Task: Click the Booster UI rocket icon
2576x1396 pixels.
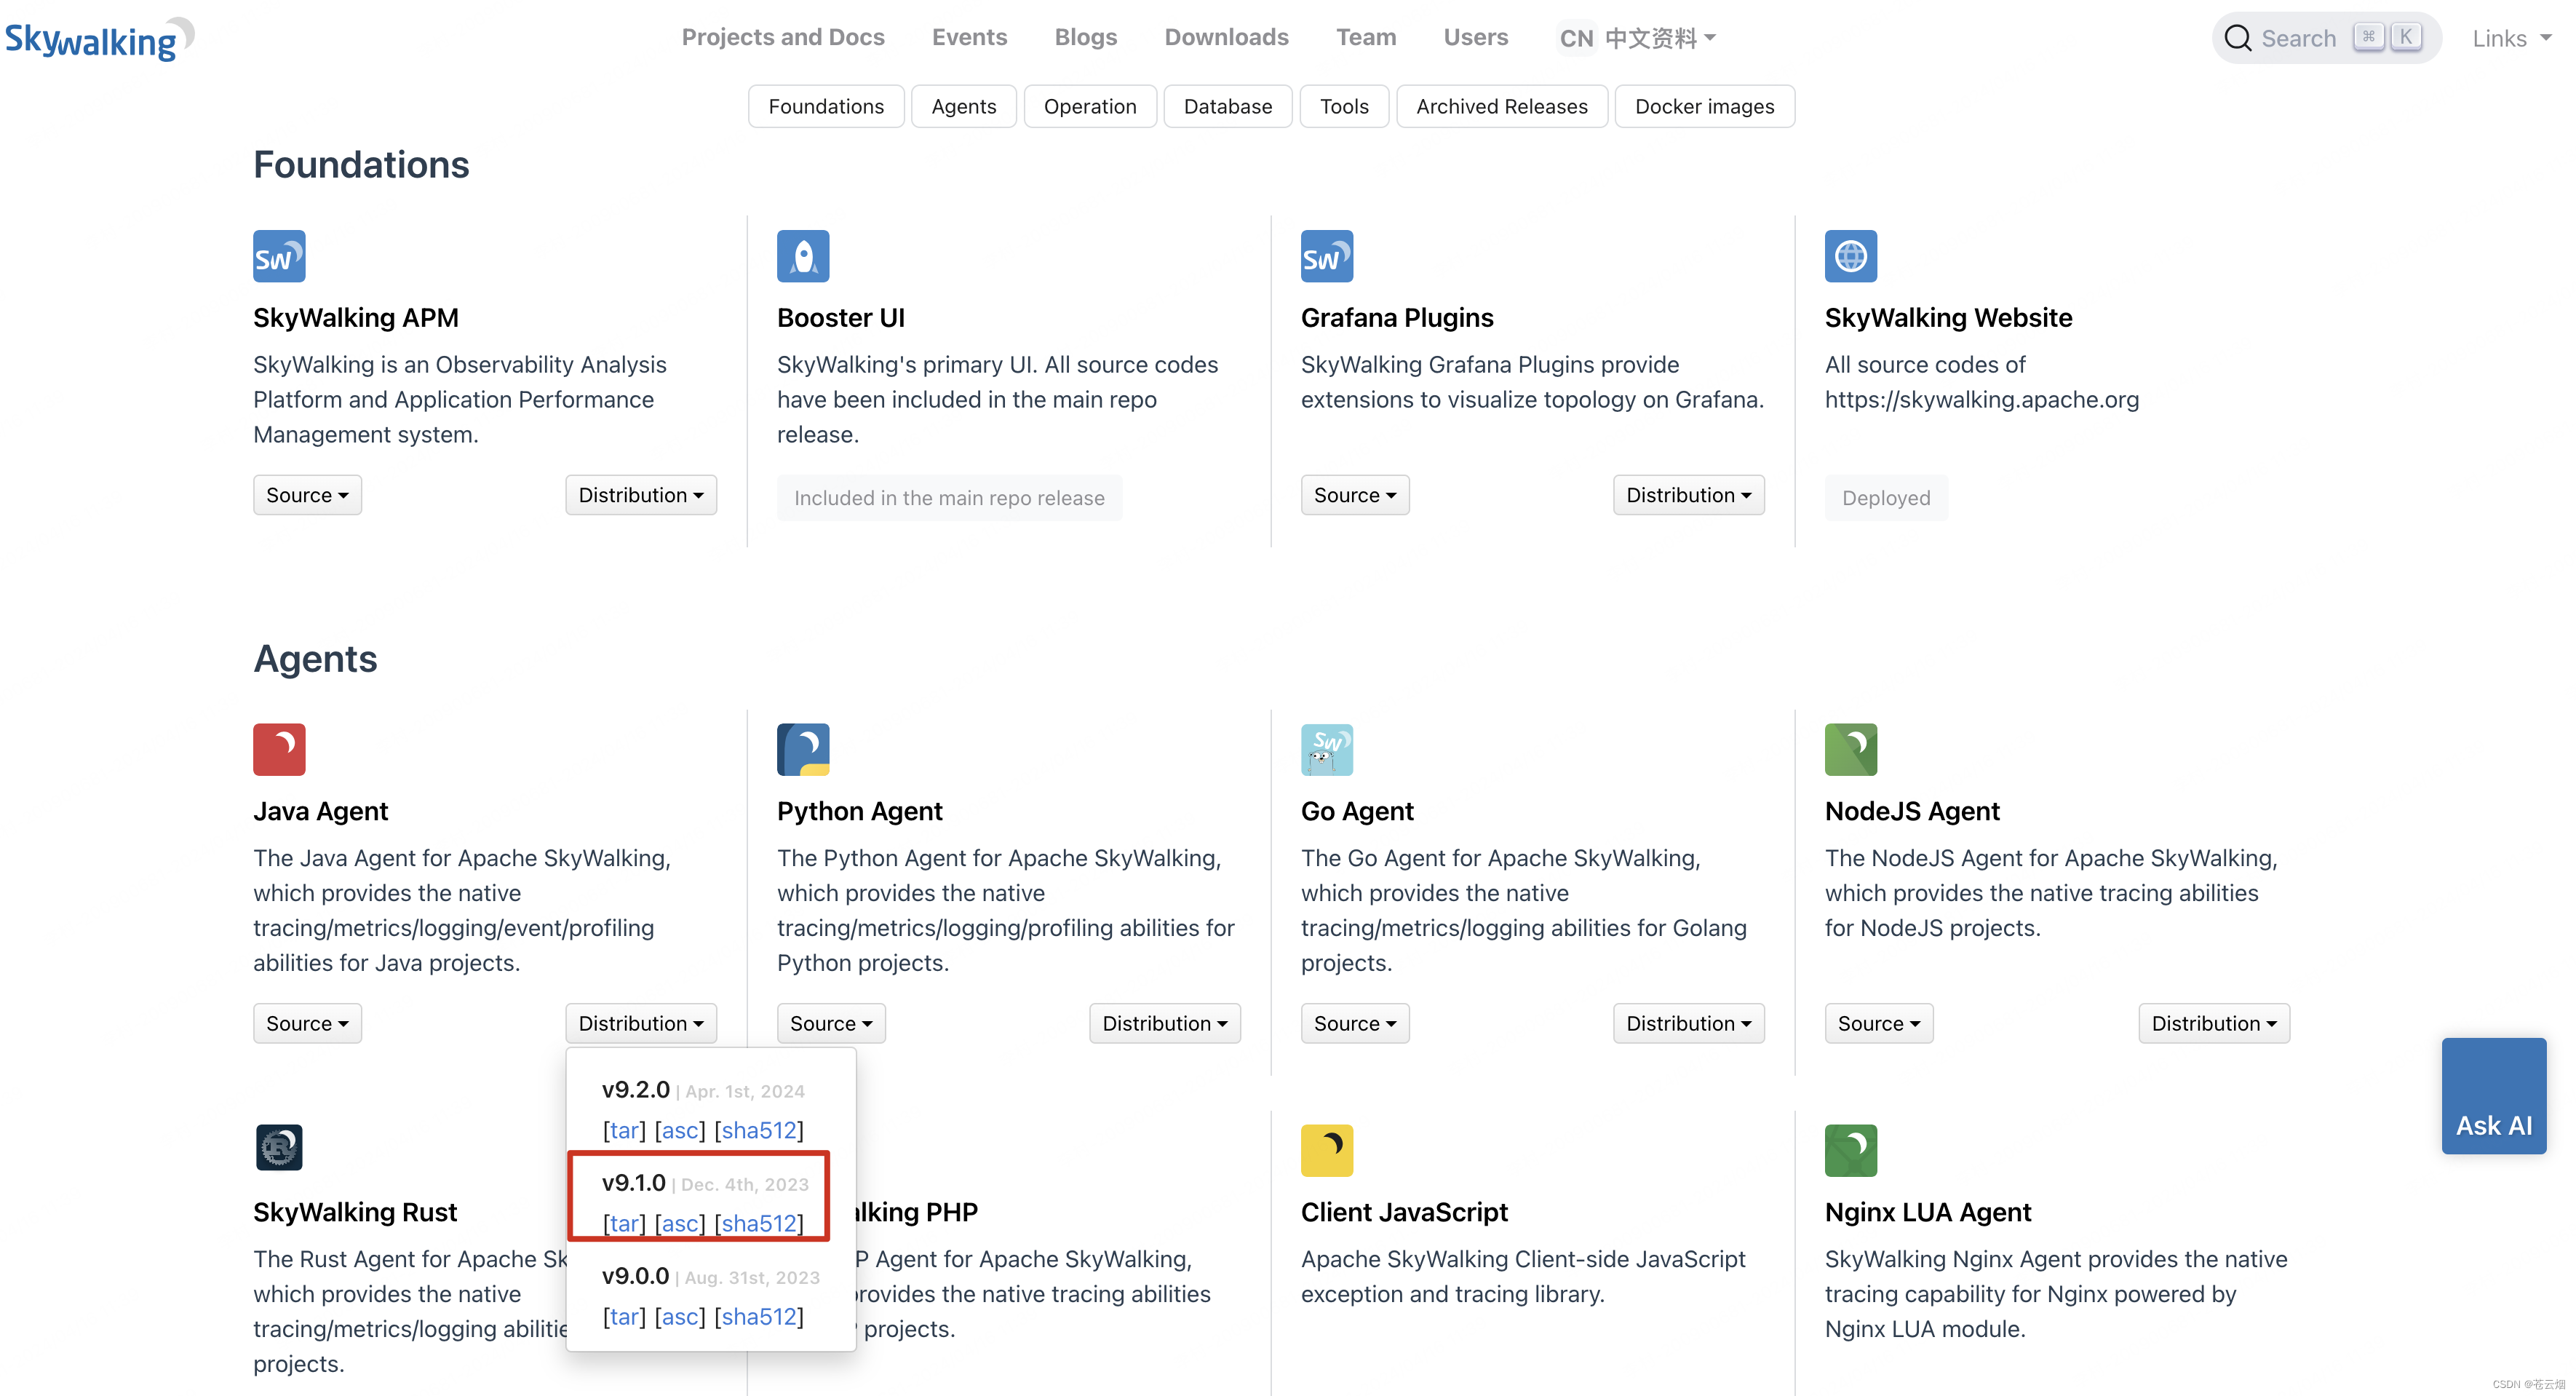Action: click(x=803, y=256)
